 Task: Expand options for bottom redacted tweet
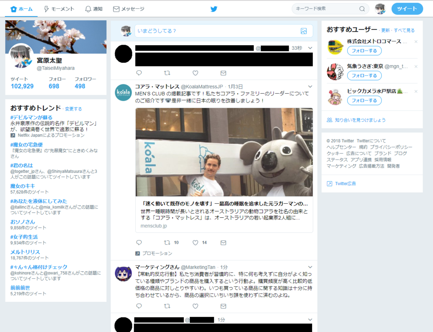(x=310, y=320)
